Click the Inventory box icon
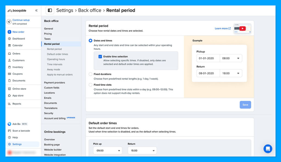 tap(9, 67)
